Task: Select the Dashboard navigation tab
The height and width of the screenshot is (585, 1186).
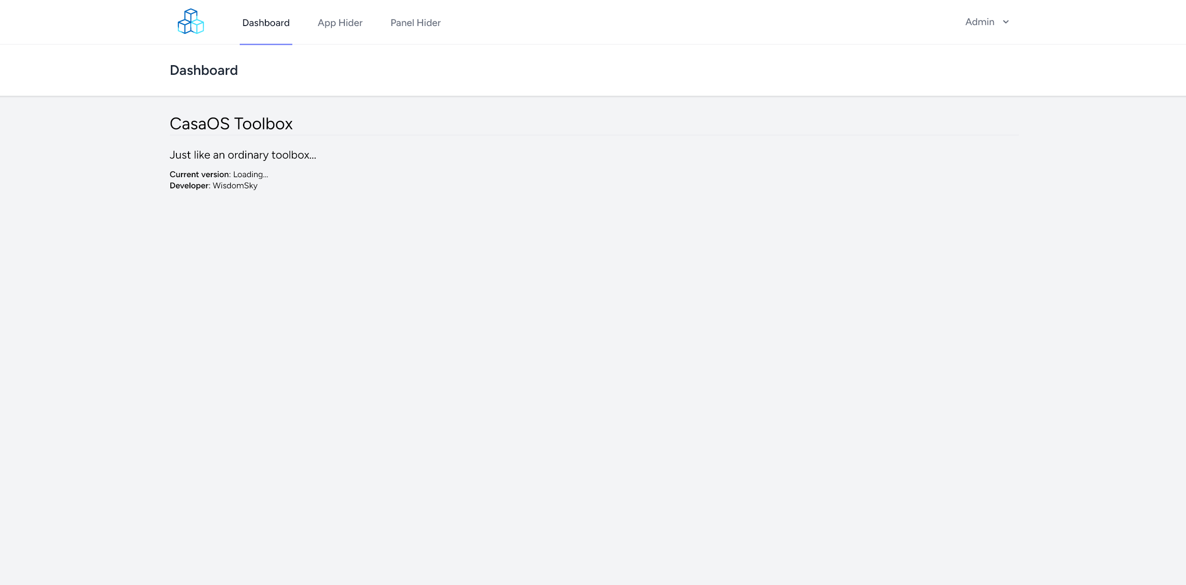Action: click(266, 23)
